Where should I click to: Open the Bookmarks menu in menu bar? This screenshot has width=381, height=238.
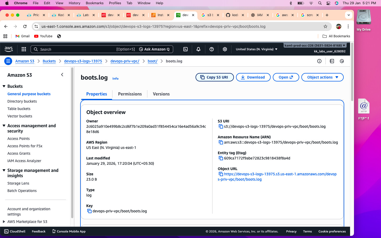tap(94, 3)
